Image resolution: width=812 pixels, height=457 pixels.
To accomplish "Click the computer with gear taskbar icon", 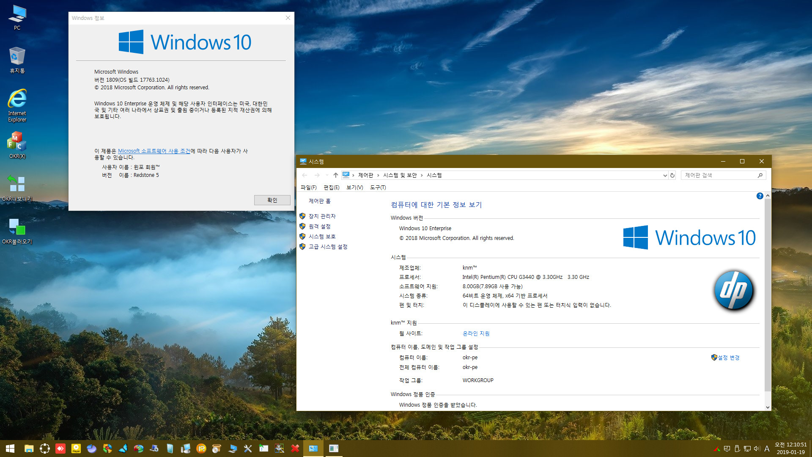I will [154, 449].
